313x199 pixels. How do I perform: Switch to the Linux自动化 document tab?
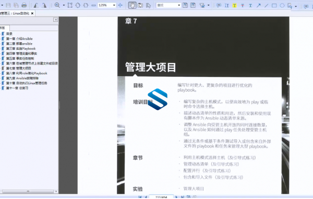click(x=15, y=14)
